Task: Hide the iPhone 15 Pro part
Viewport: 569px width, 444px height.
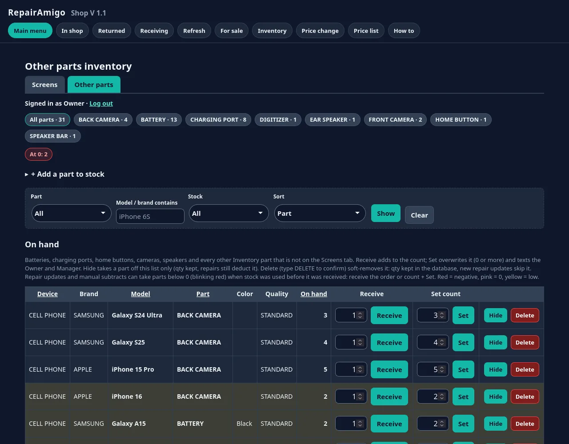Action: click(x=496, y=369)
